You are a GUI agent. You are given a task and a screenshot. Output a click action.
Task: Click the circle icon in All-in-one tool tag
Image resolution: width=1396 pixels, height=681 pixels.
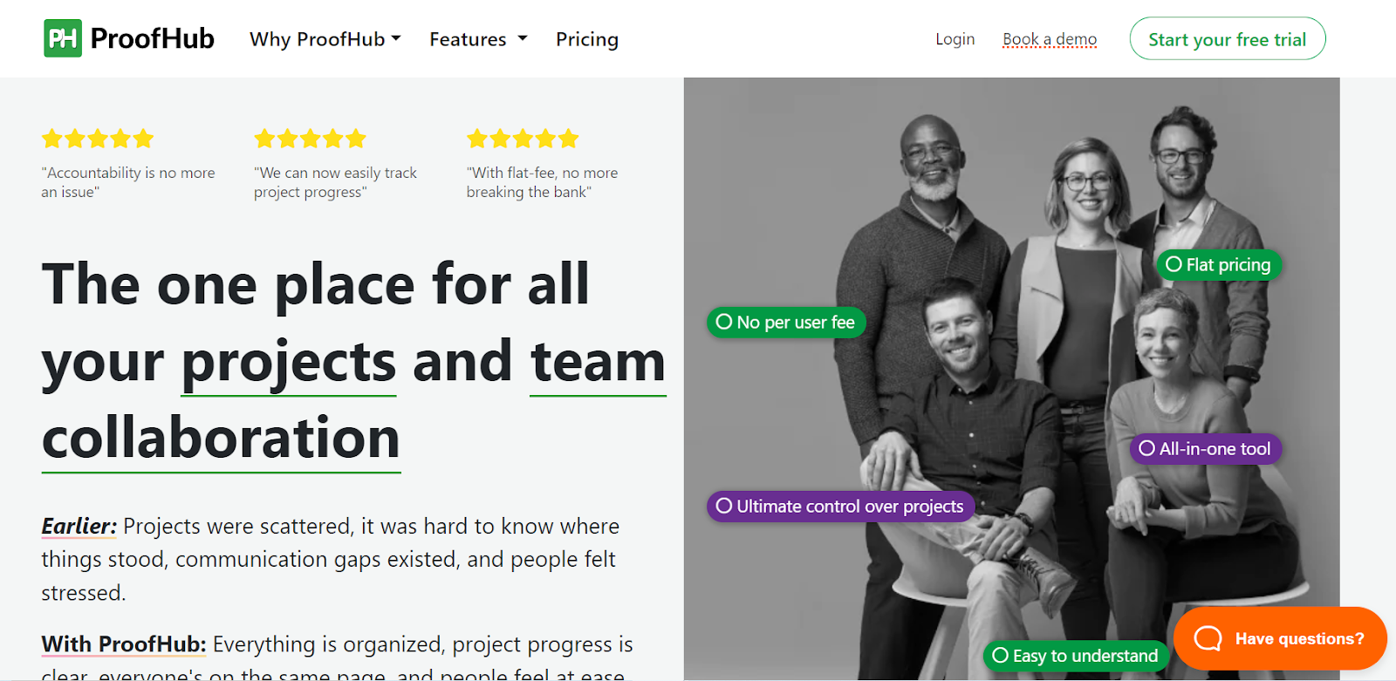tap(1146, 448)
